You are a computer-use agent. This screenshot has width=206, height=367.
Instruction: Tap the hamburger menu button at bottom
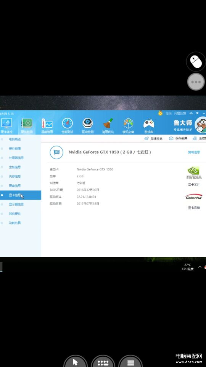click(x=130, y=362)
